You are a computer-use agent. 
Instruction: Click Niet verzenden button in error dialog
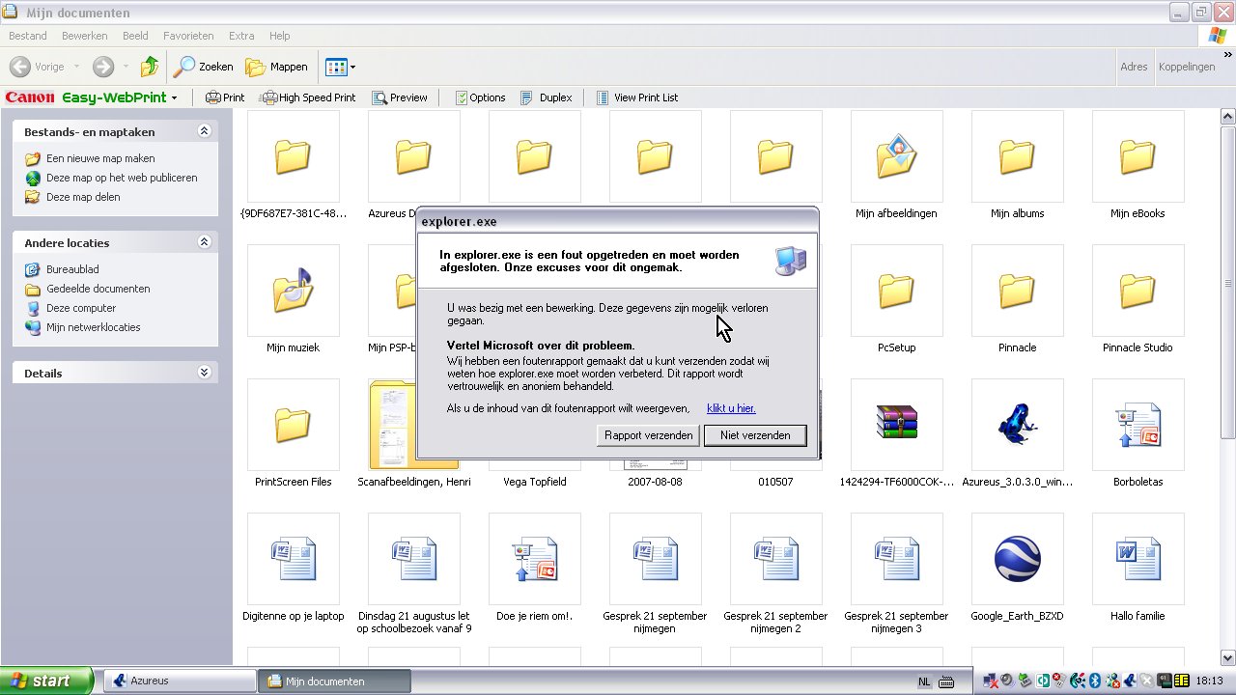(x=755, y=435)
